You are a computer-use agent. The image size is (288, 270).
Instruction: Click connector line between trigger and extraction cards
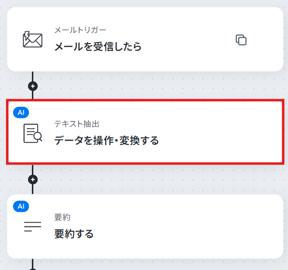tap(33, 76)
